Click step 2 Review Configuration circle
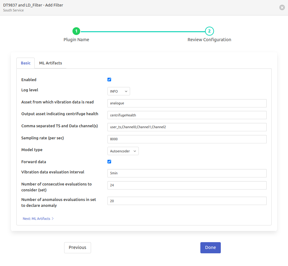The height and width of the screenshot is (266, 288). pyautogui.click(x=209, y=31)
